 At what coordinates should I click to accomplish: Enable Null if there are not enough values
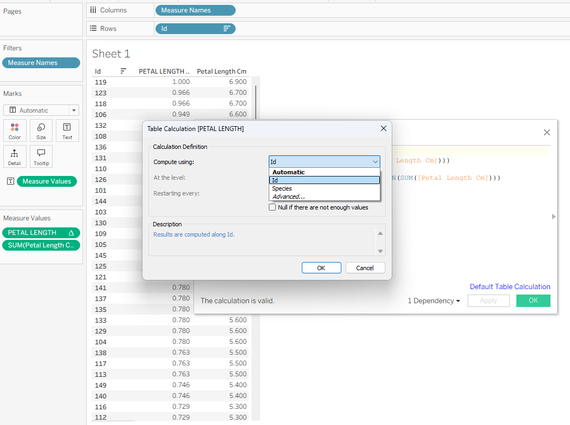tap(273, 207)
